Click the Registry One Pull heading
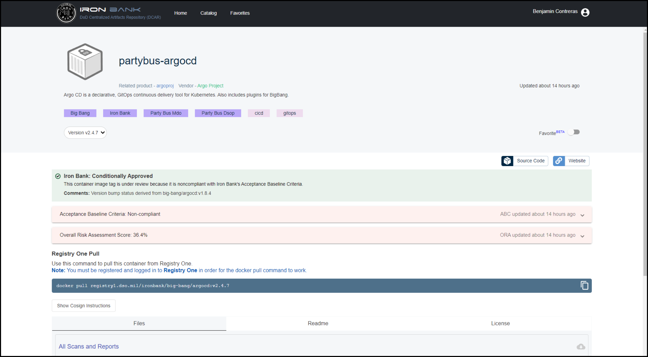 tap(76, 254)
